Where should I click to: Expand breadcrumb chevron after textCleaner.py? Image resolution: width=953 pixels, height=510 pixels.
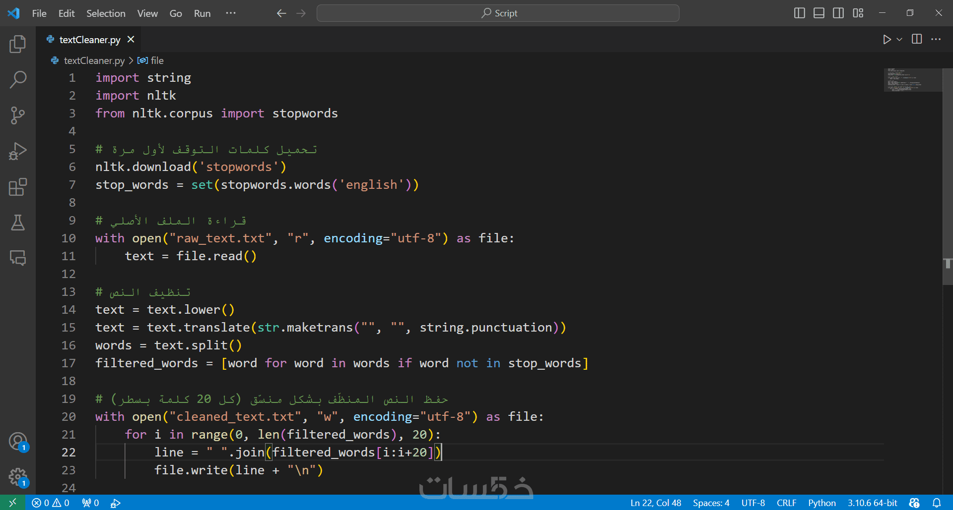(x=131, y=60)
